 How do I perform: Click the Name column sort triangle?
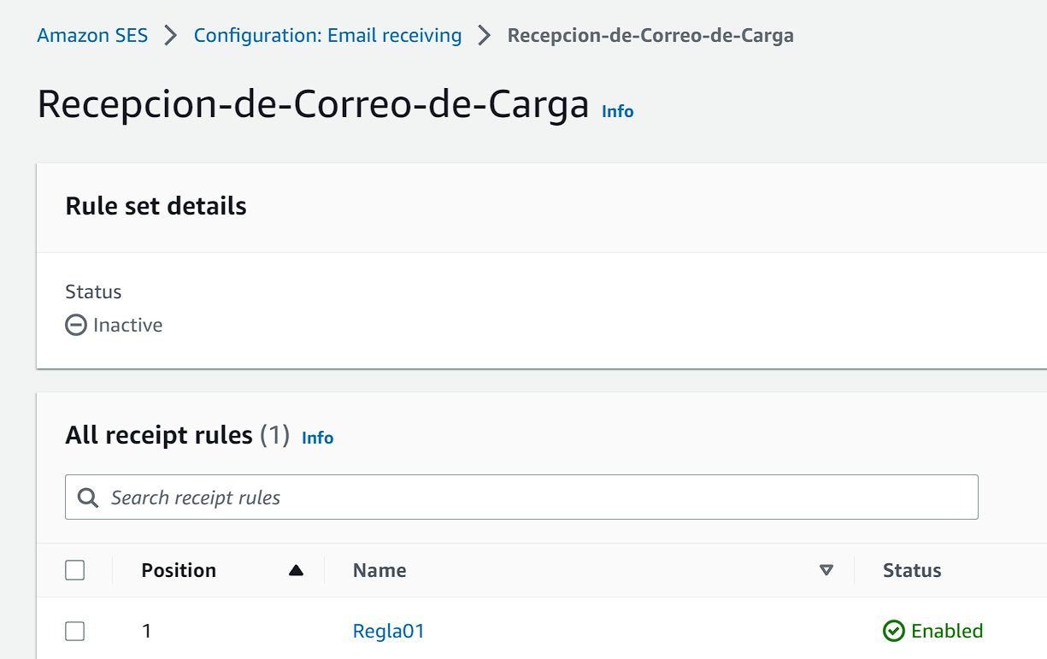tap(826, 570)
